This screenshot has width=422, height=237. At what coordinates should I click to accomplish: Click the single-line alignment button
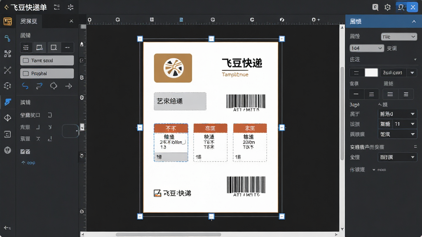point(356,94)
